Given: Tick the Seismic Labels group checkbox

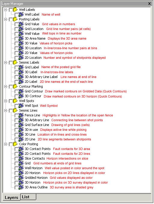Looking at the screenshot, I should [x=11, y=63].
